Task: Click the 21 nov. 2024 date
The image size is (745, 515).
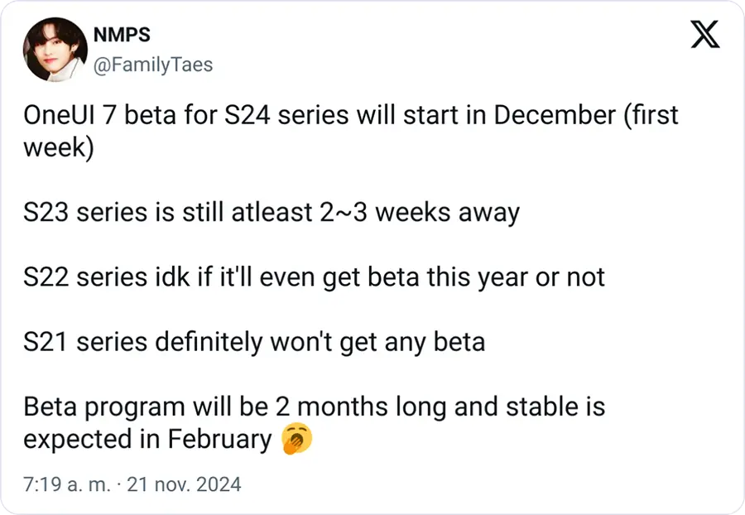Action: (x=184, y=484)
